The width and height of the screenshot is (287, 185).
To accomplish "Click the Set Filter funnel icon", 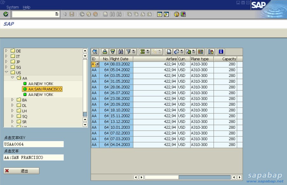I will pos(129,51).
